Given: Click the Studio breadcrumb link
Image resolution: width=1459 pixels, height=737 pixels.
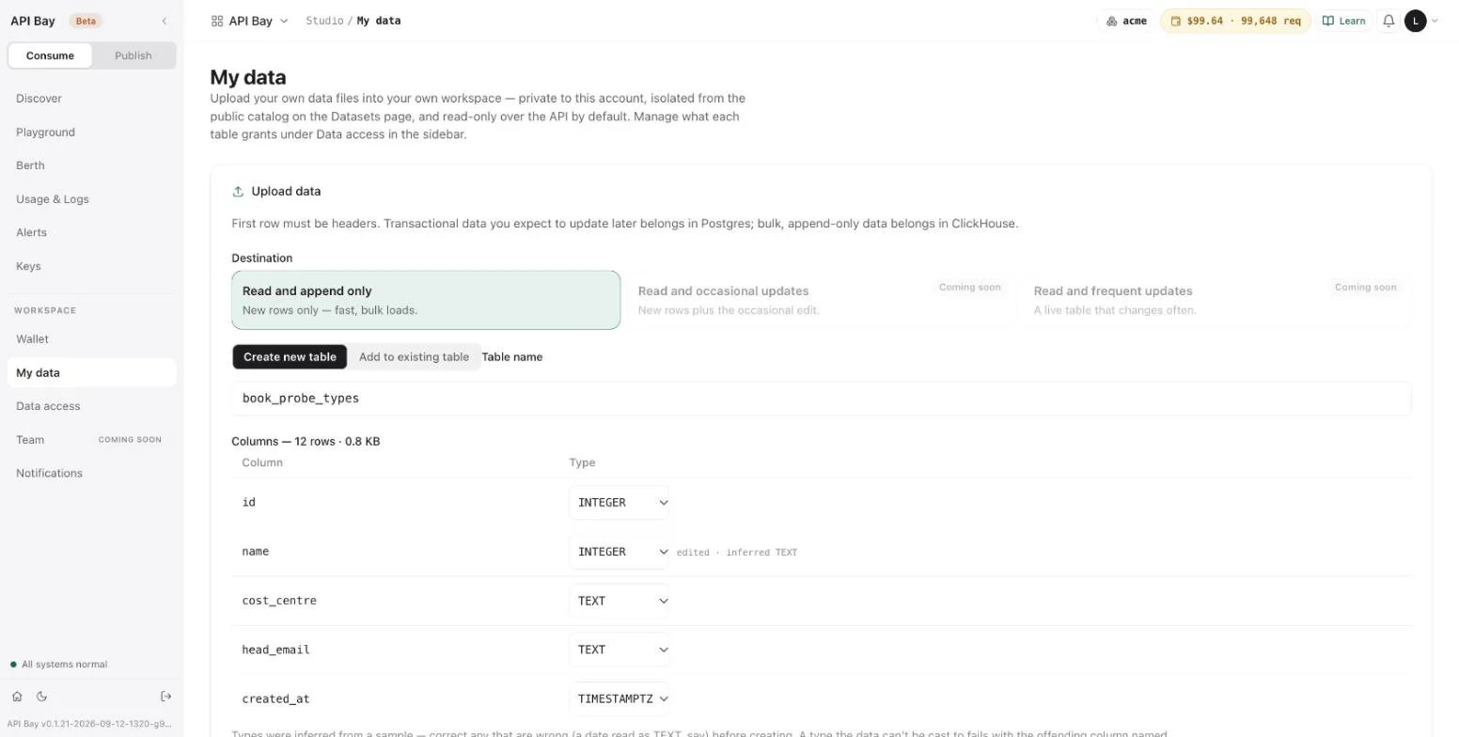Looking at the screenshot, I should tap(324, 21).
